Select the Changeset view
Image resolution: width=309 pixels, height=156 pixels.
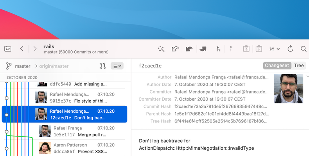[277, 66]
